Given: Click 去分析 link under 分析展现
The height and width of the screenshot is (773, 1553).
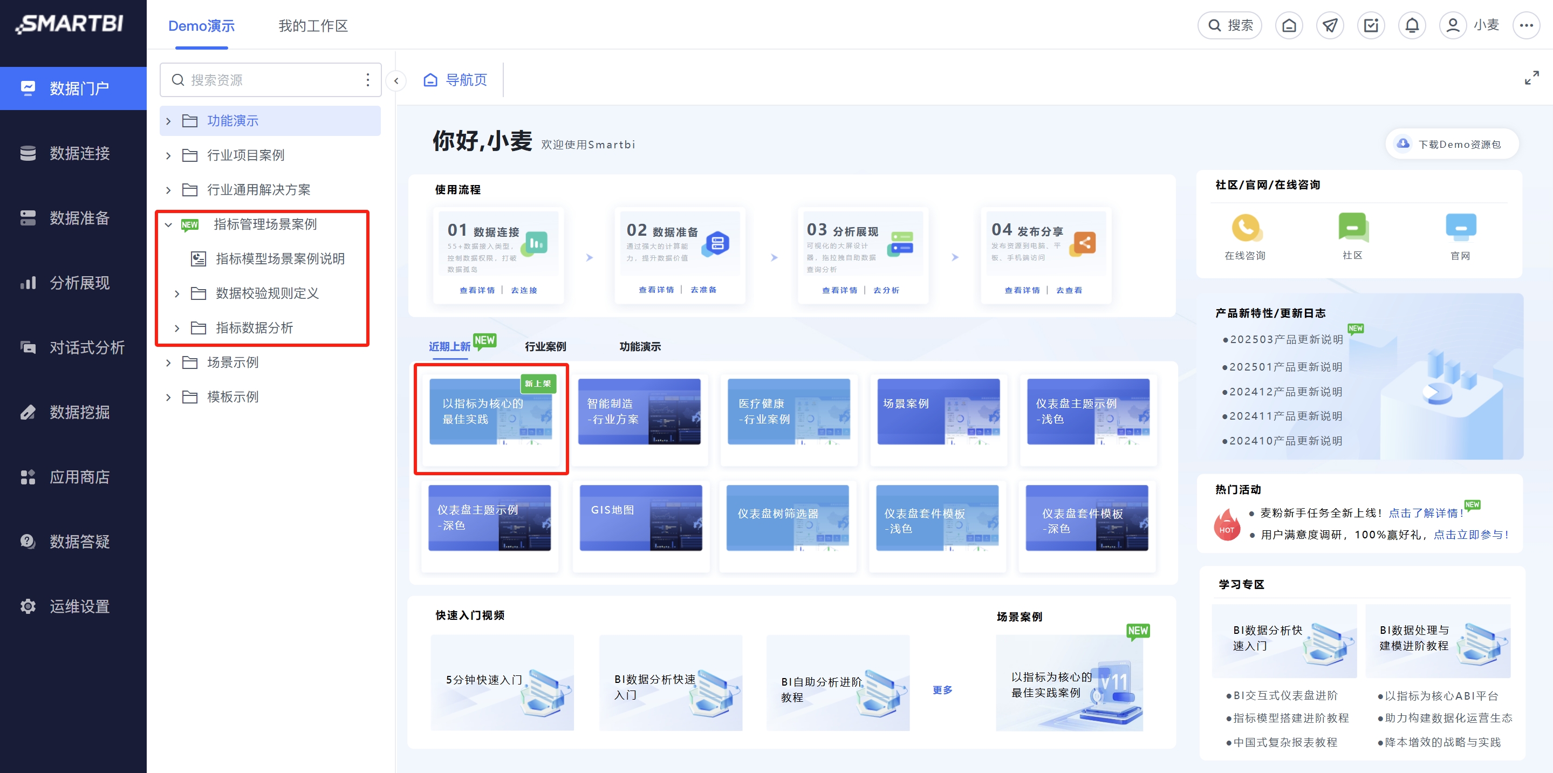Looking at the screenshot, I should pos(886,290).
